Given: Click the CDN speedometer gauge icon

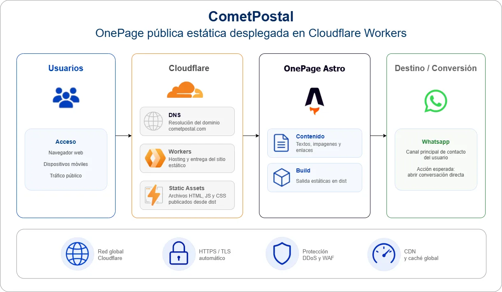Looking at the screenshot, I should point(384,254).
